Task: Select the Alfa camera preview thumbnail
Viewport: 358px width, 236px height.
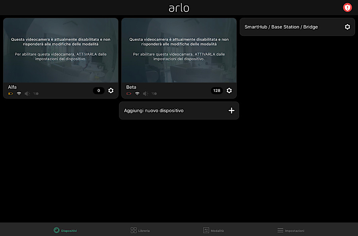Action: click(61, 50)
